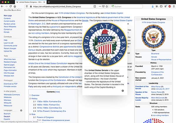Open Main page in sidebar
The image size is (176, 123).
click(8, 16)
